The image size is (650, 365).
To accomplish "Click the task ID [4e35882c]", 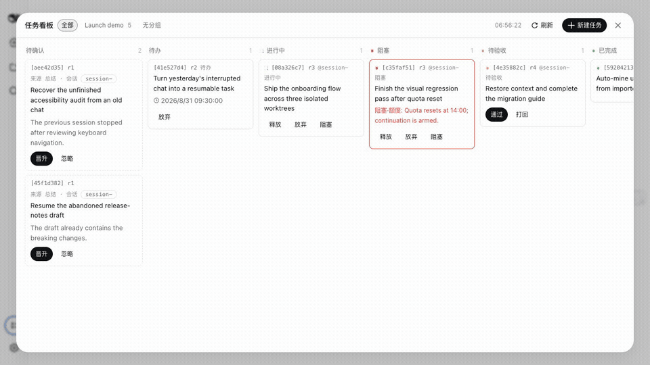I will click(509, 68).
